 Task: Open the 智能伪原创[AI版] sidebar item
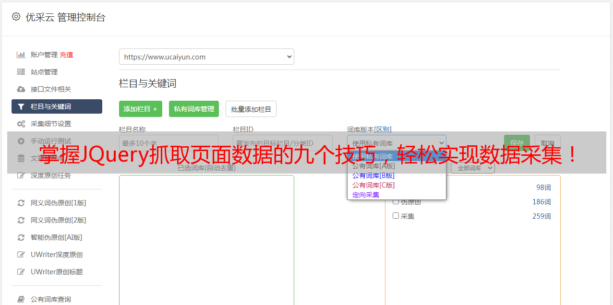(57, 237)
